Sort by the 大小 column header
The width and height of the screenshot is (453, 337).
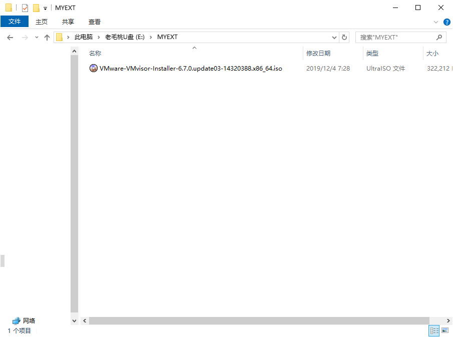pyautogui.click(x=432, y=54)
